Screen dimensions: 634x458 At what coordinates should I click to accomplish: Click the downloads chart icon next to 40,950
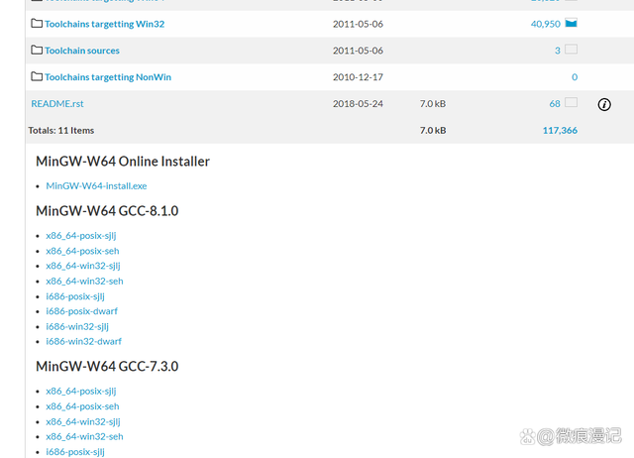tap(571, 23)
